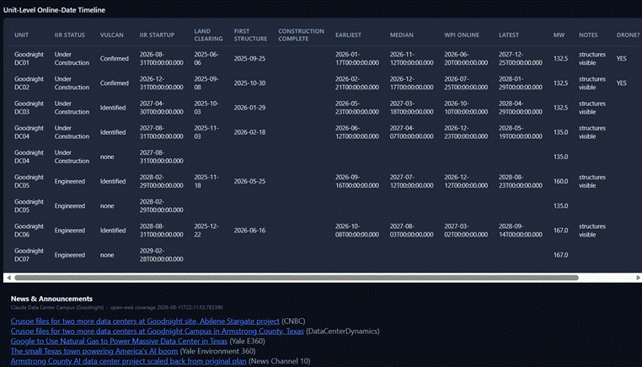Select the Goodnight DC01 unit cell
Viewport: 642px width, 367px height.
[x=29, y=59]
